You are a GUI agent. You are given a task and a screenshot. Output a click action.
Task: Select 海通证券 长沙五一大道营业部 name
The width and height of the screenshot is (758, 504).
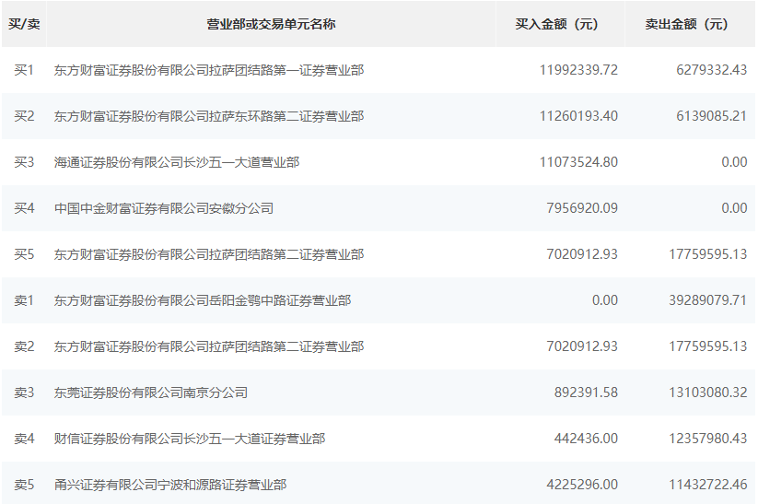177,162
